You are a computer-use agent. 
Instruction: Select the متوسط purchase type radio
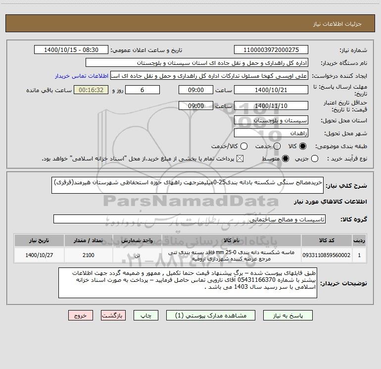286,158
